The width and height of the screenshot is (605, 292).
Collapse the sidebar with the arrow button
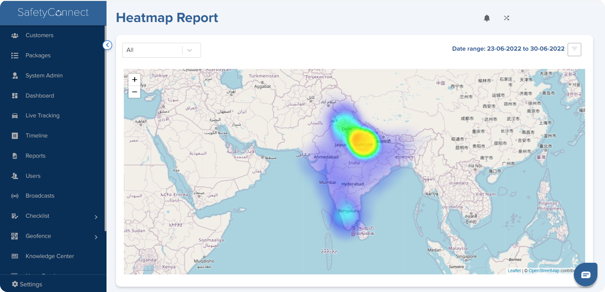tap(107, 45)
